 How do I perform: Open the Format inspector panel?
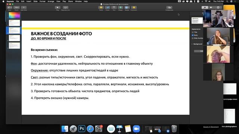tap(205, 7)
